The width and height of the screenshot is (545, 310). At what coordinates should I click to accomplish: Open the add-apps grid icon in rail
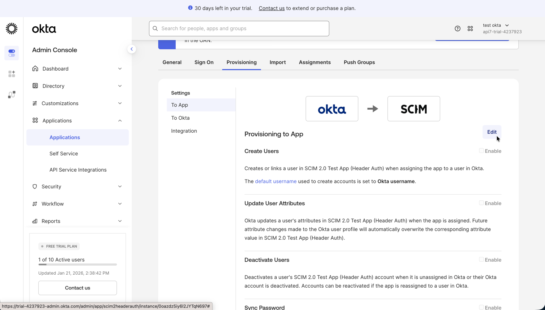[12, 74]
